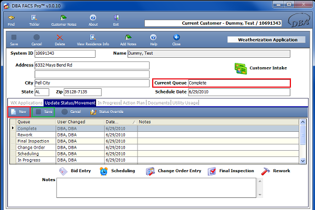This screenshot has height=210, width=315.
Task: Open the About dialog
Action: [93, 20]
